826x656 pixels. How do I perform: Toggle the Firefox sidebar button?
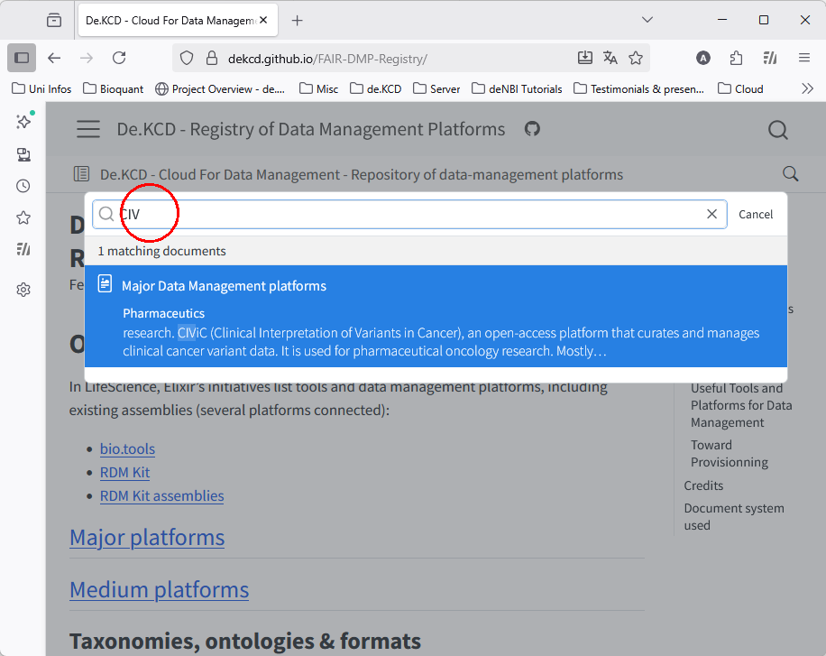pyautogui.click(x=22, y=58)
